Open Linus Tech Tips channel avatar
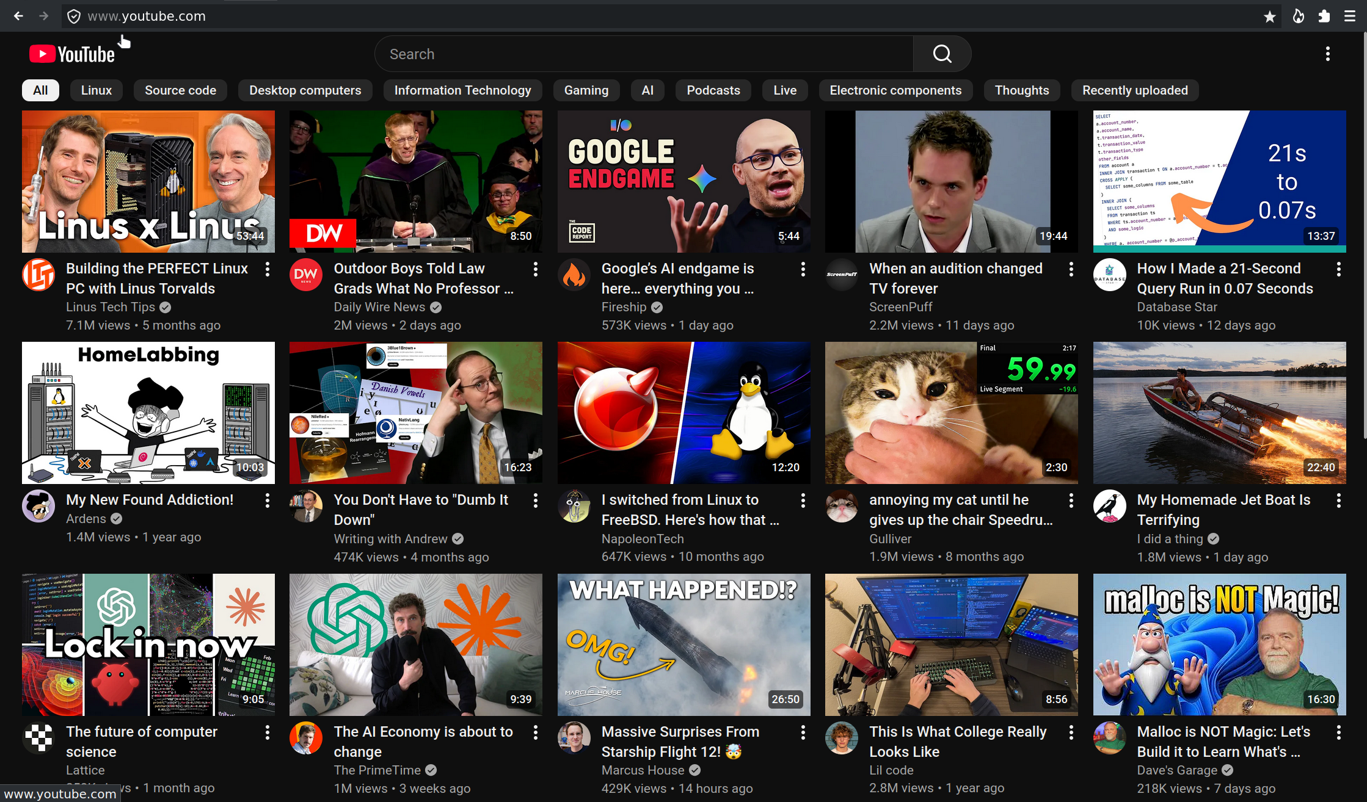1367x802 pixels. (38, 275)
